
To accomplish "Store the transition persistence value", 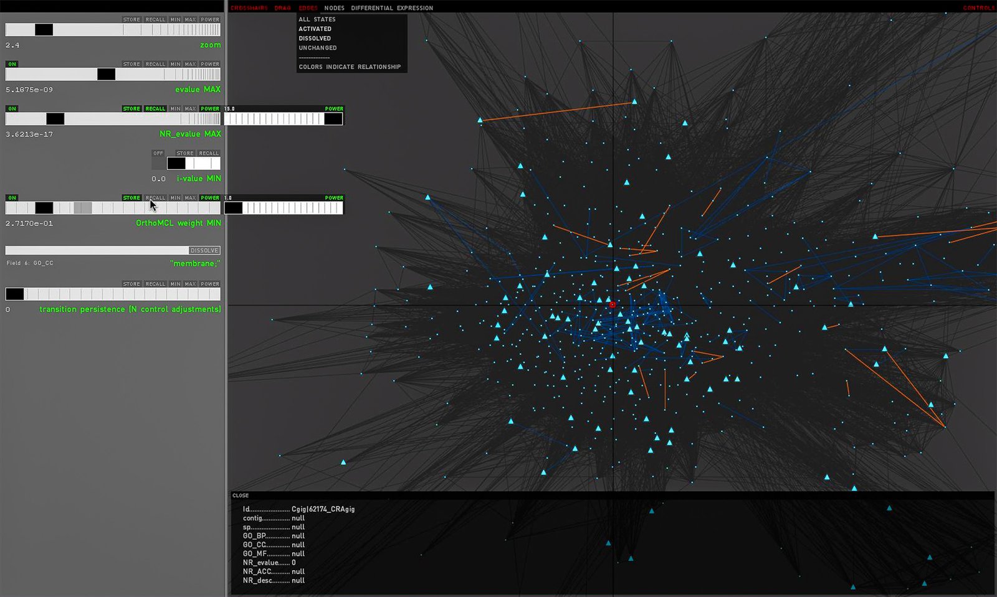I will click(131, 284).
